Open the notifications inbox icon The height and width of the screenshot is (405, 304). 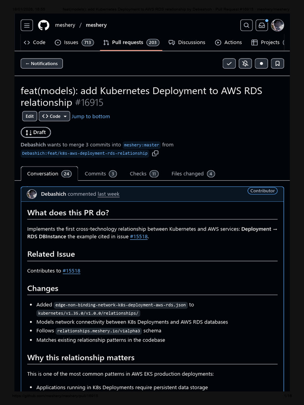pyautogui.click(x=262, y=25)
